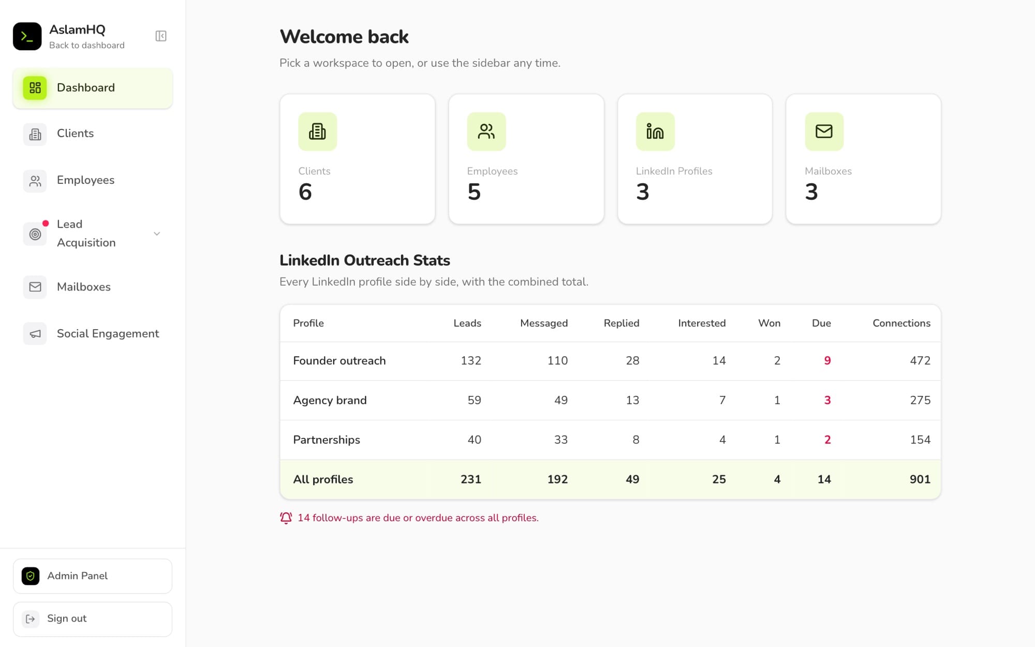This screenshot has height=647, width=1035.
Task: Click the Lead Acquisition target icon
Action: point(35,234)
